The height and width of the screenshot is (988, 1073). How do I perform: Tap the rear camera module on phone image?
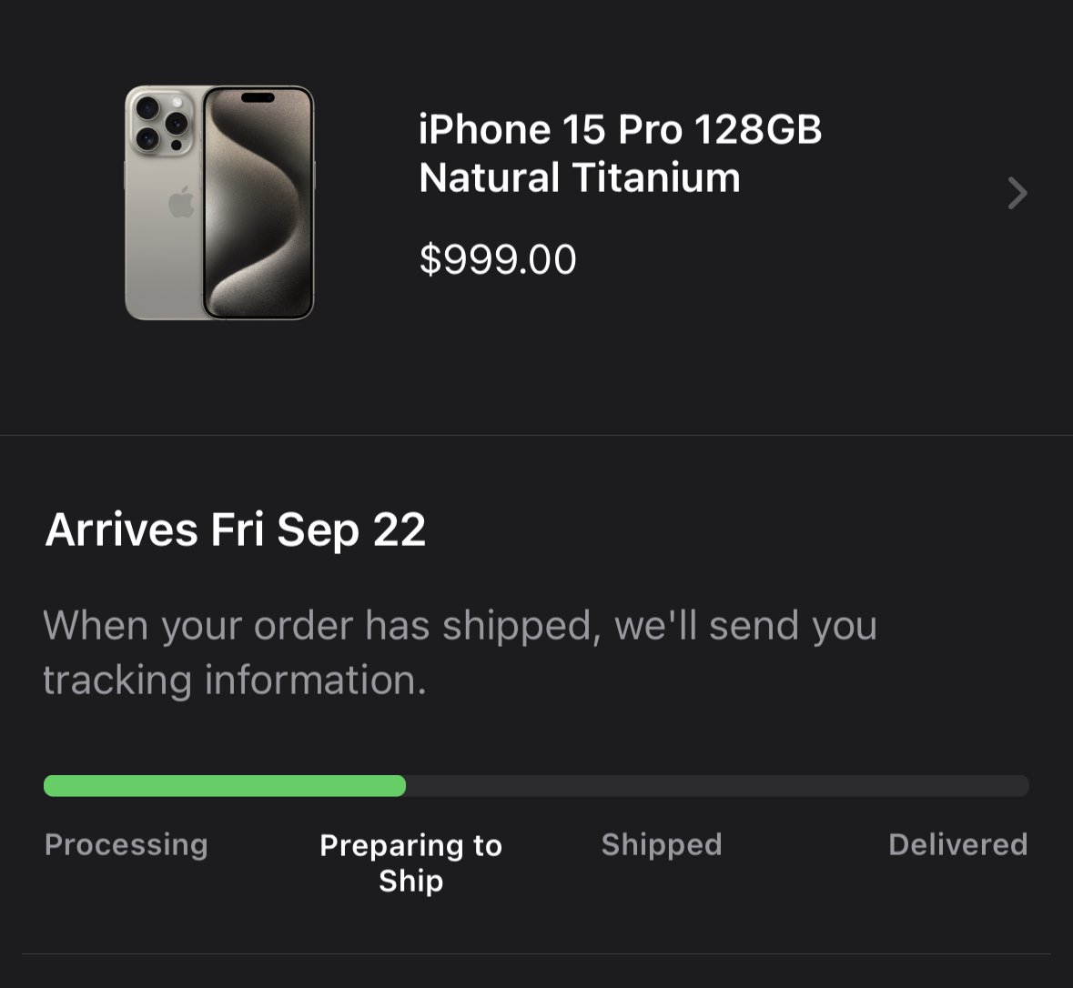pos(162,123)
